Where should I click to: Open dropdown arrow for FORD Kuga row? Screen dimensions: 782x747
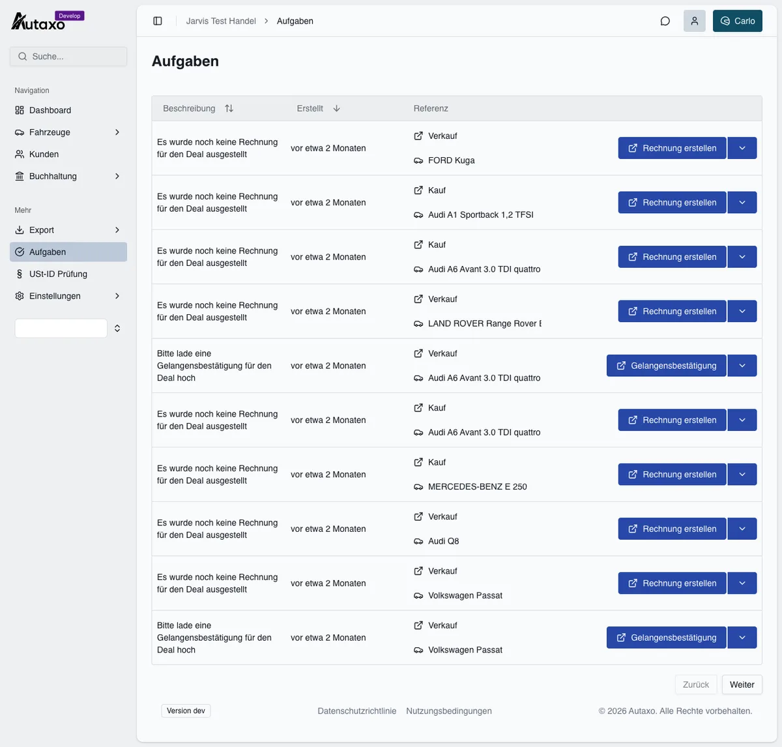click(x=742, y=148)
